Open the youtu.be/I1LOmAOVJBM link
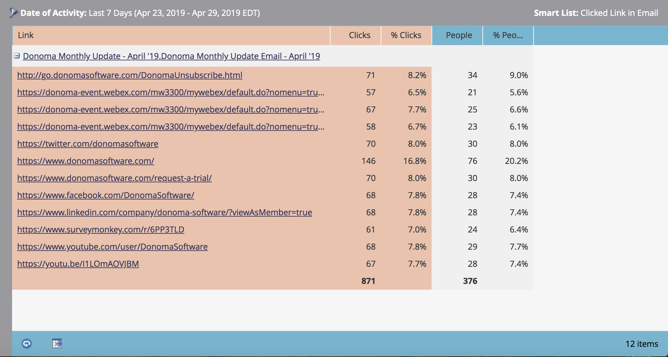The width and height of the screenshot is (668, 357). click(78, 264)
